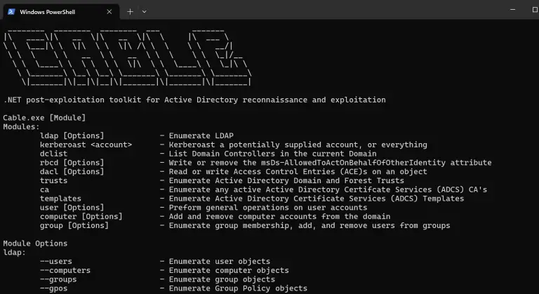Click the ADCS Templates description line

click(317, 199)
